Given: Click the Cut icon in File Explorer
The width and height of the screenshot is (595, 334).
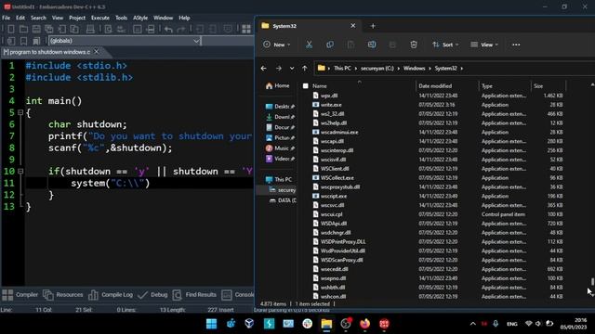Looking at the screenshot, I should pos(309,45).
